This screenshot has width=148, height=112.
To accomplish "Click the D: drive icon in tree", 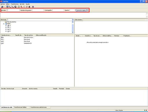I will coord(8,29).
